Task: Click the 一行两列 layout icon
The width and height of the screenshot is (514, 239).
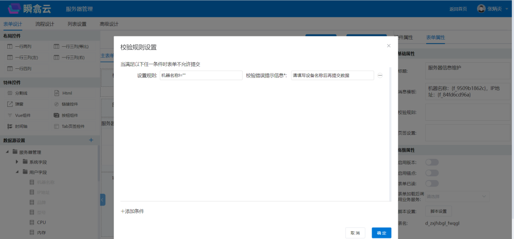Action: click(10, 47)
